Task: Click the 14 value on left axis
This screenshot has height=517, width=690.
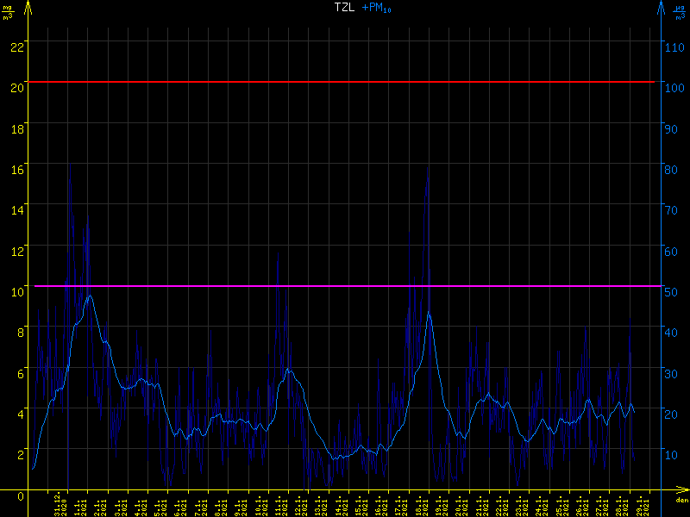Action: point(16,209)
